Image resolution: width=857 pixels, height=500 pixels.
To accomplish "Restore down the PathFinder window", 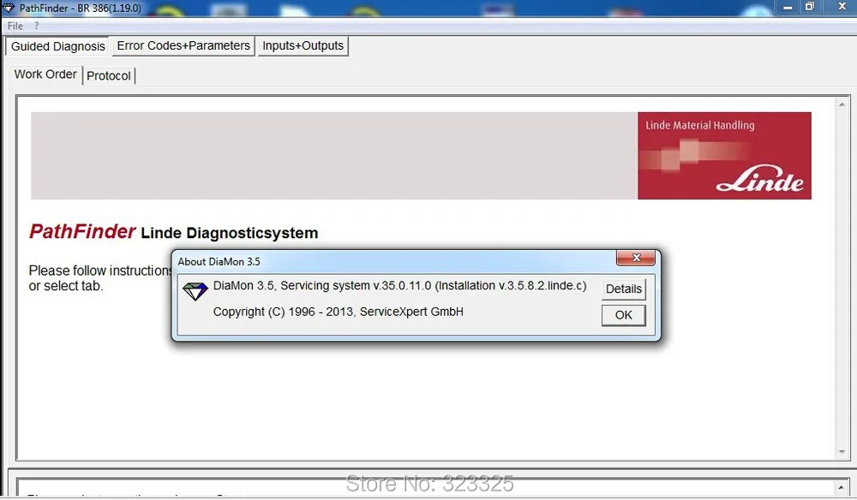I will pyautogui.click(x=810, y=7).
